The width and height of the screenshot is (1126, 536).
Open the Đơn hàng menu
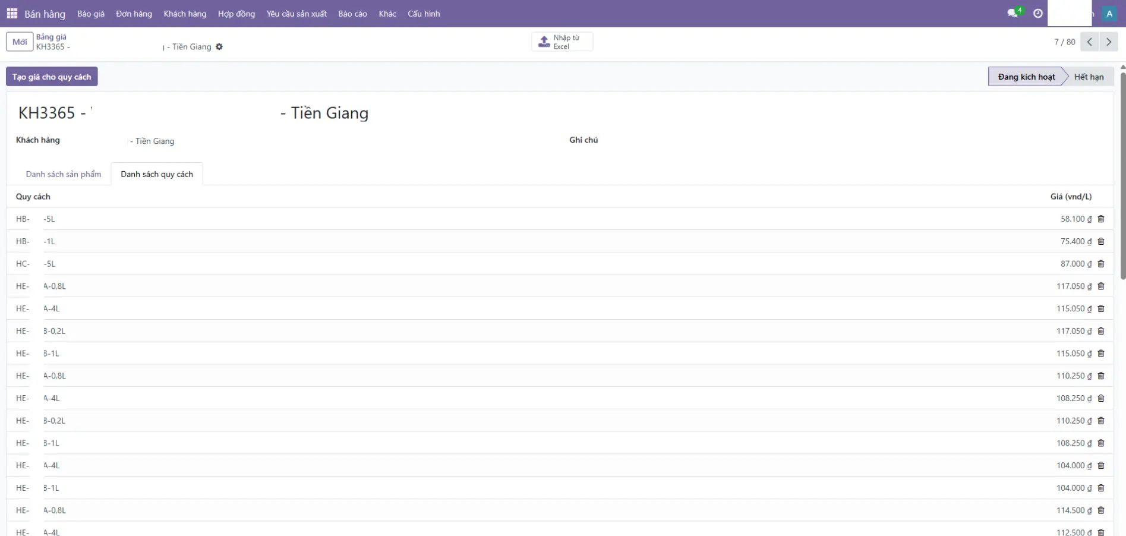(134, 14)
